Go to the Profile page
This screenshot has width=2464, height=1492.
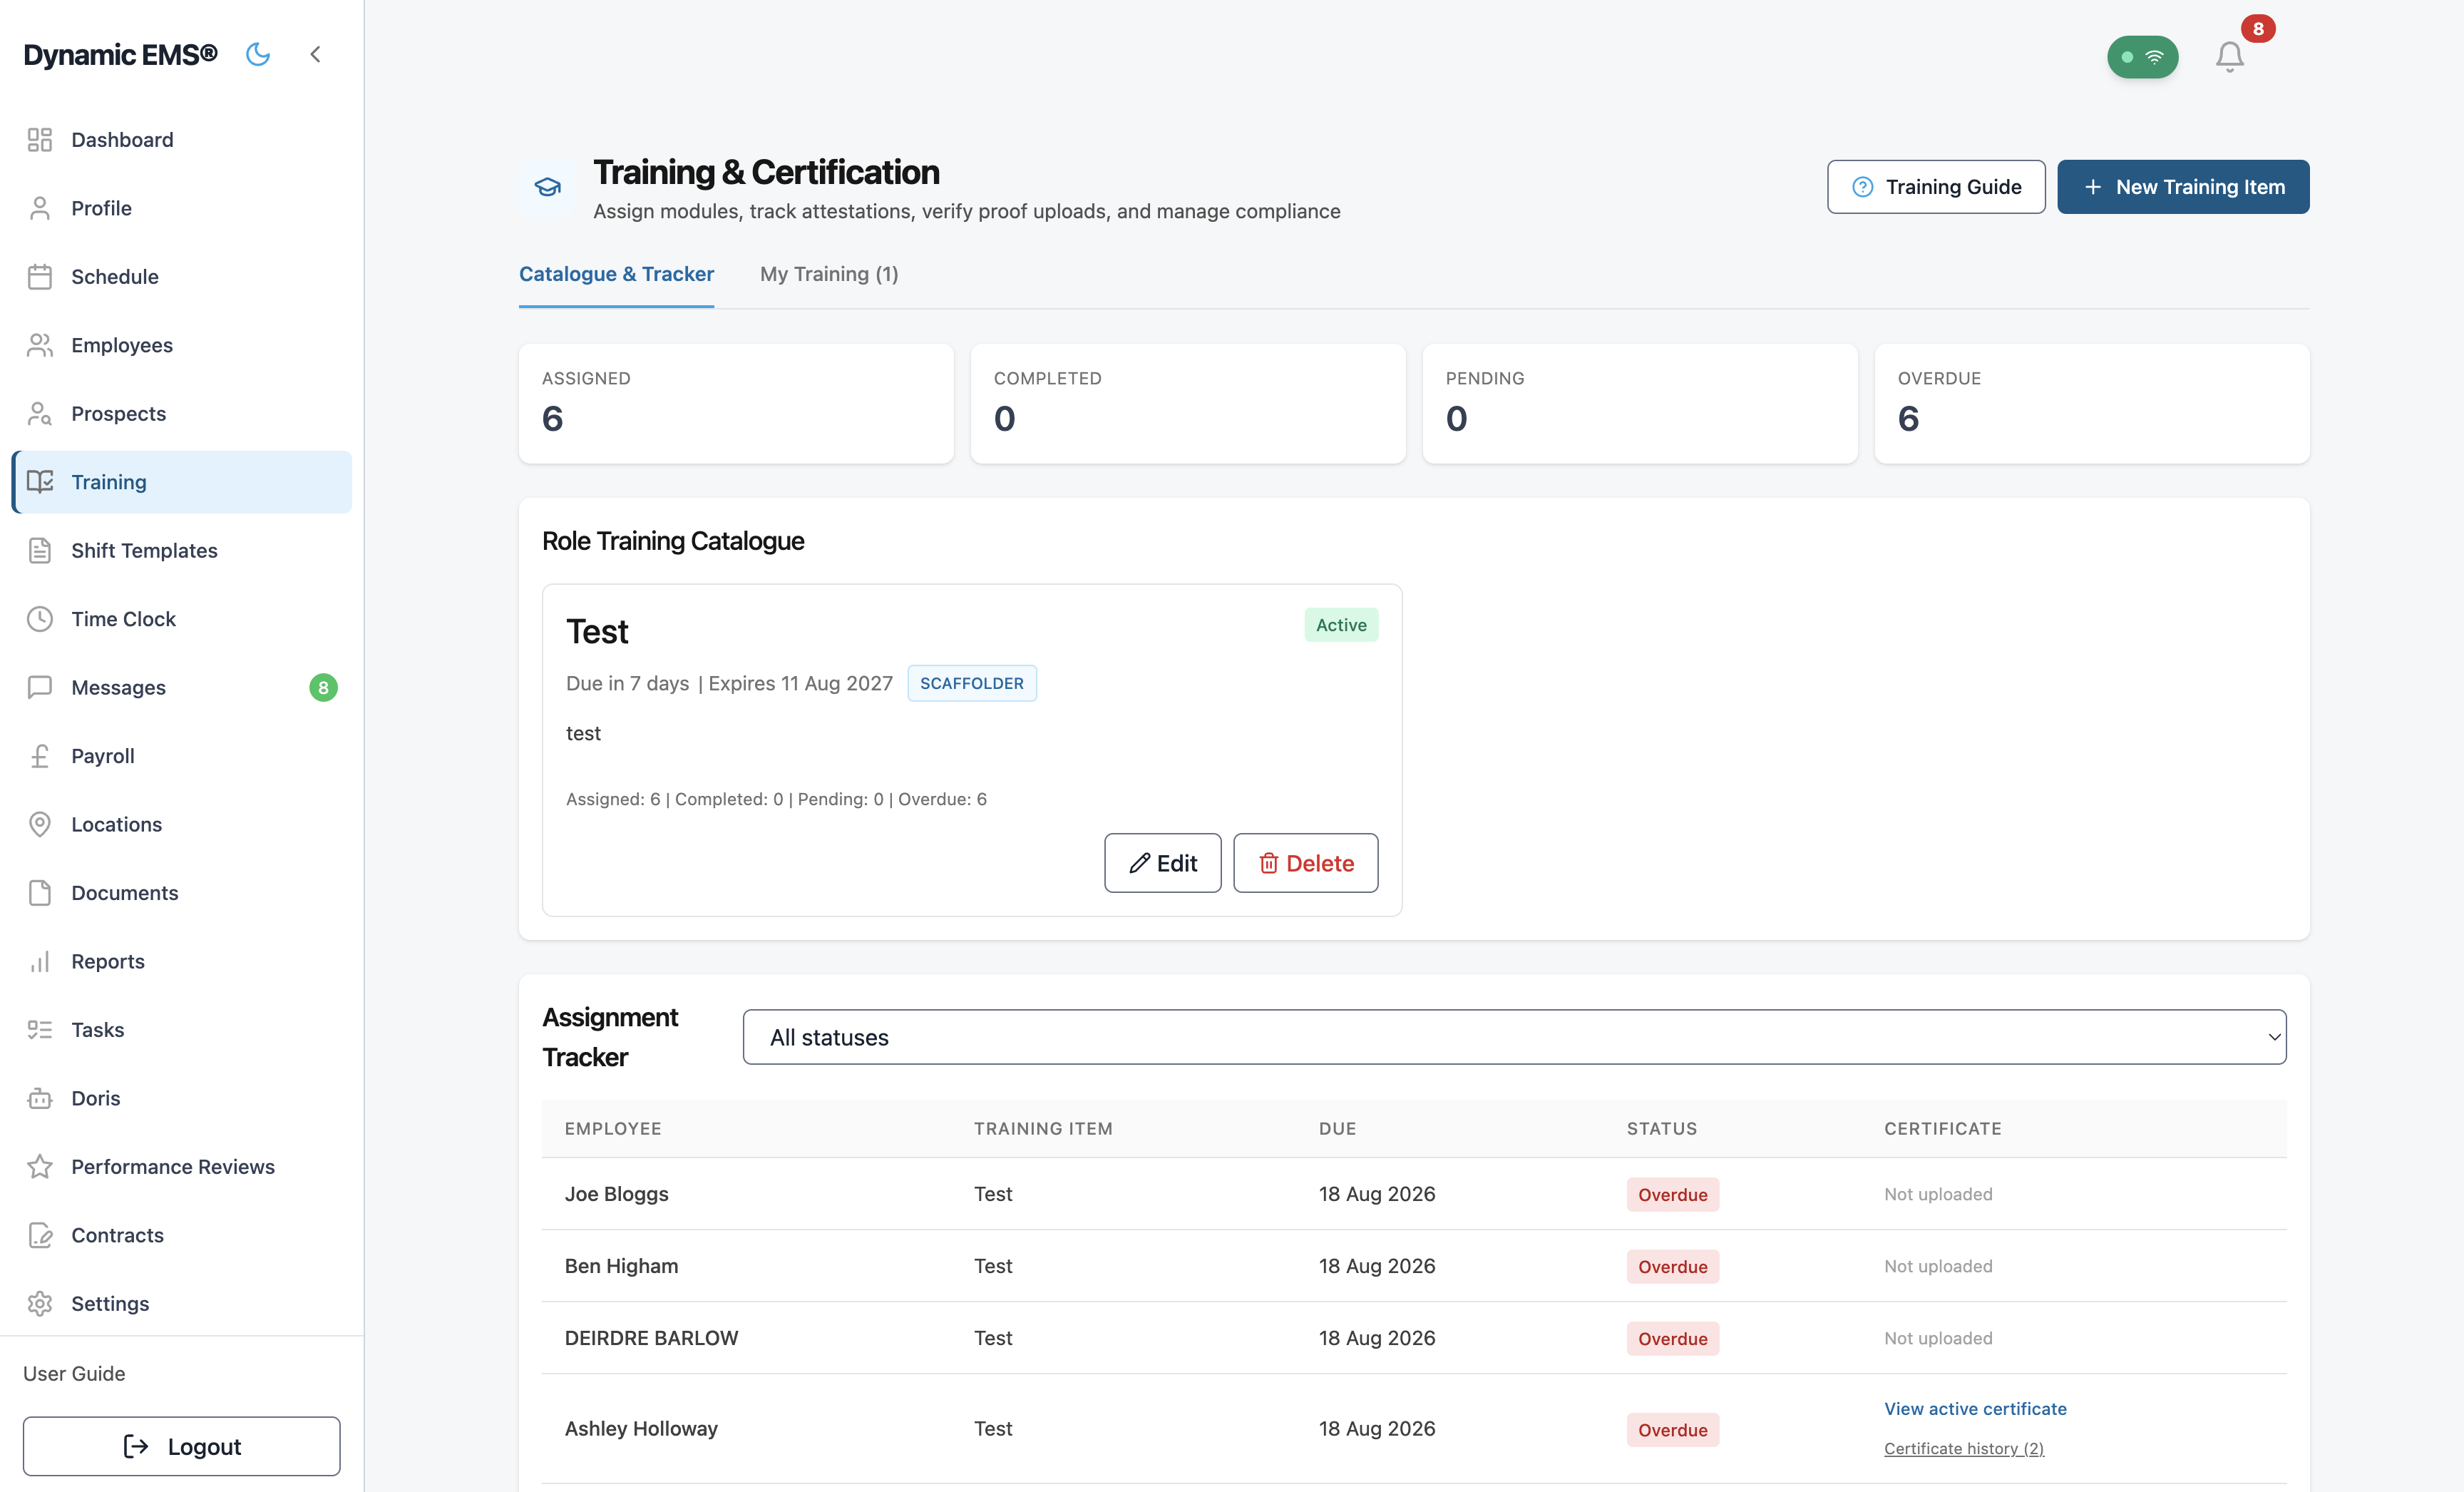[x=181, y=208]
